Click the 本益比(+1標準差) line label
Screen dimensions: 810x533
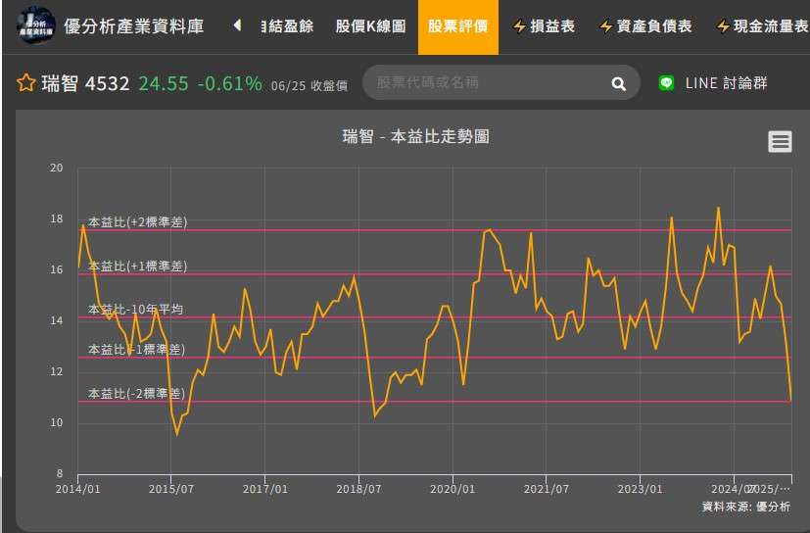(x=137, y=266)
